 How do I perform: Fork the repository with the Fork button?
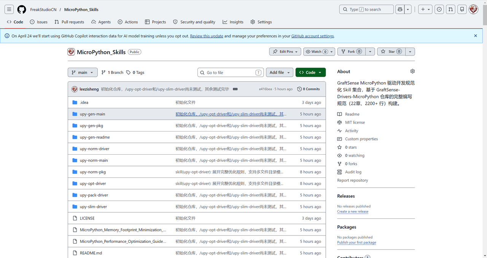click(352, 52)
